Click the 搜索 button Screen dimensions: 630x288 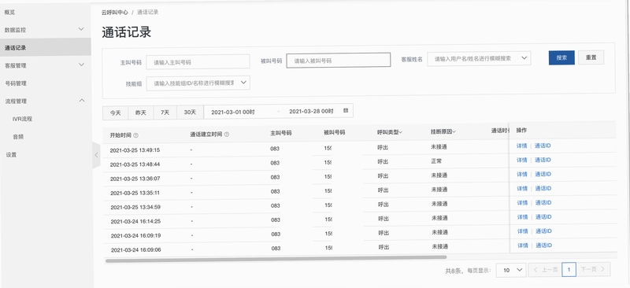click(x=561, y=57)
